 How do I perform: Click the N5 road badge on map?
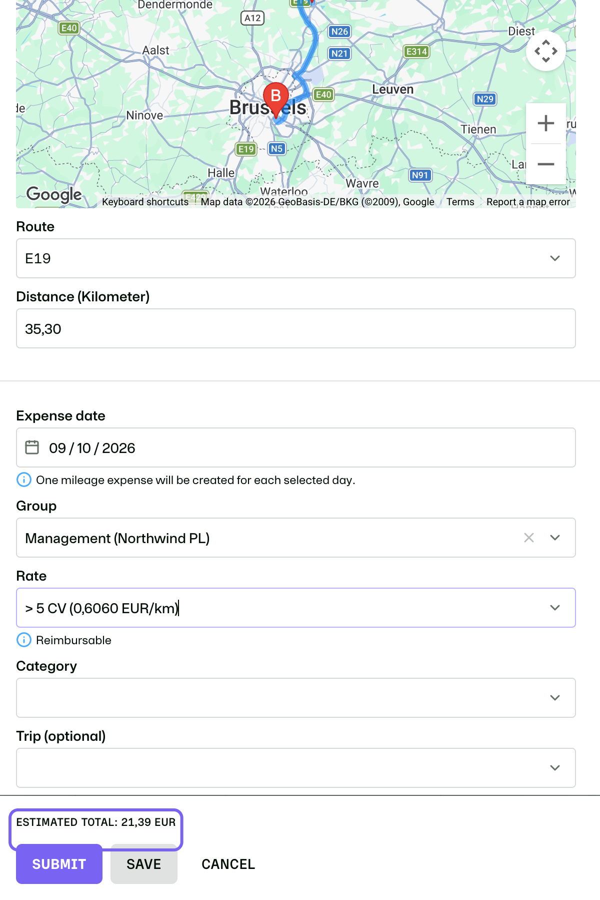[276, 149]
